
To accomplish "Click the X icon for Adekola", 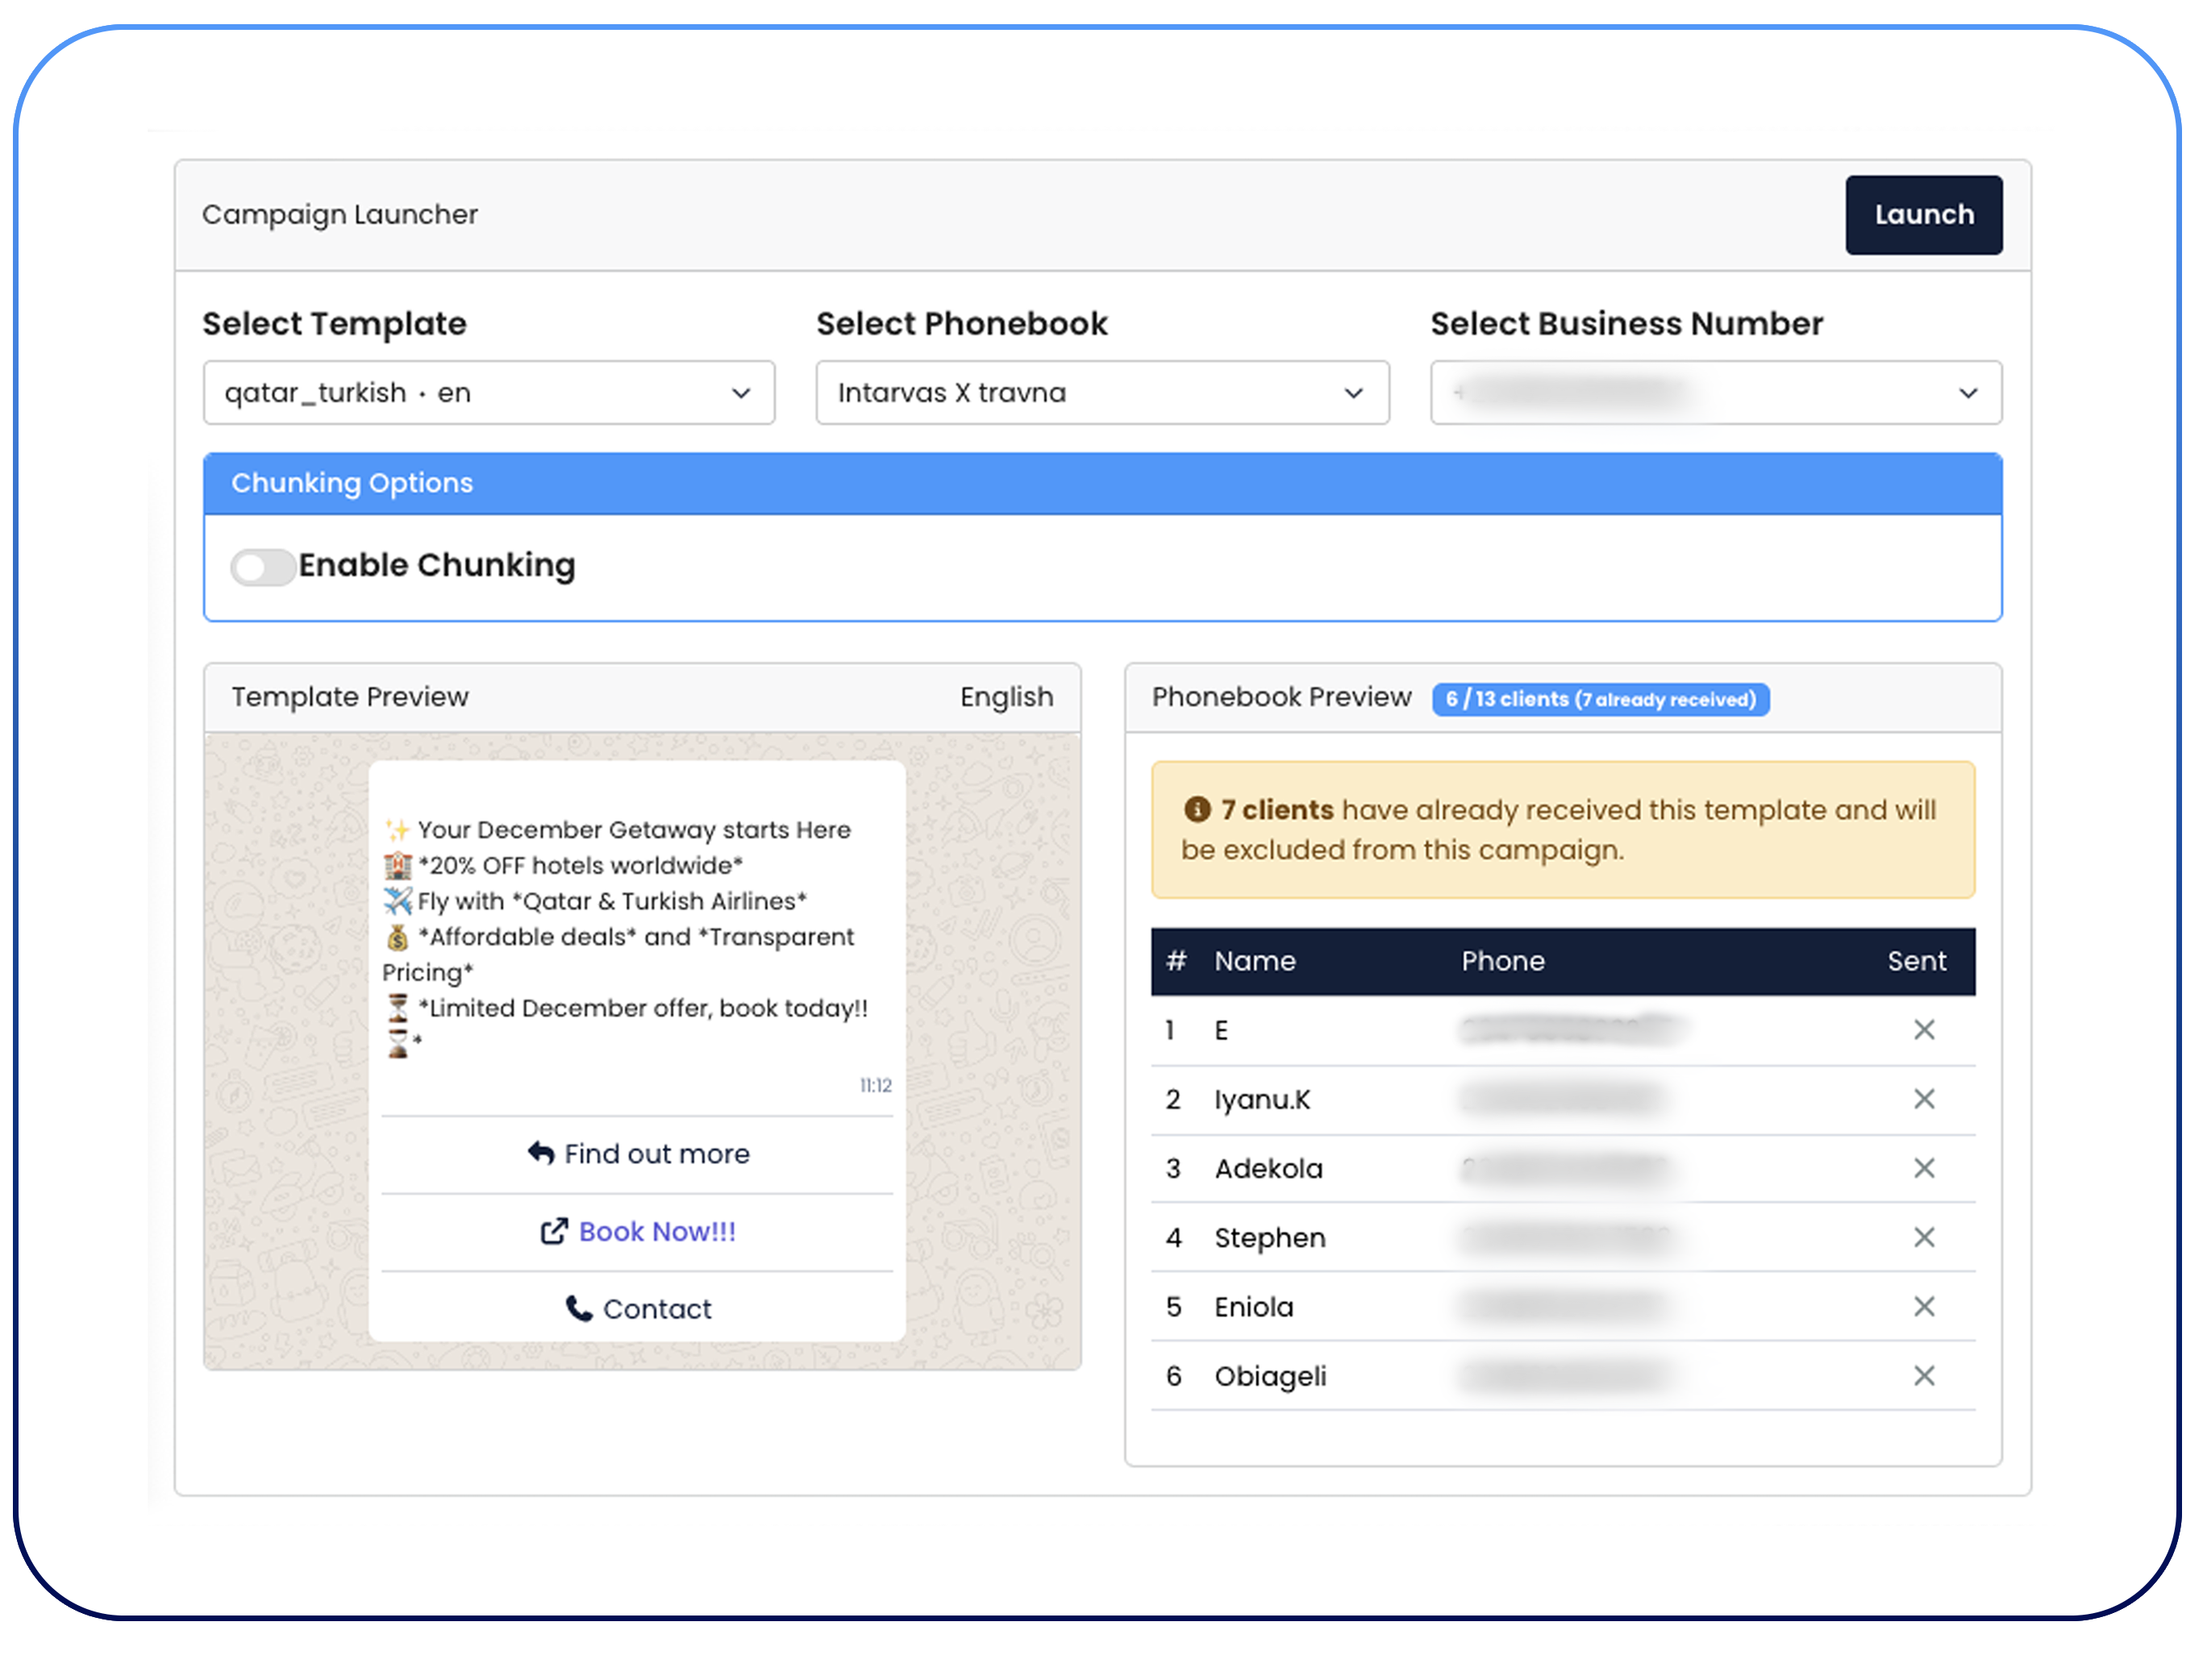I will pyautogui.click(x=1923, y=1168).
